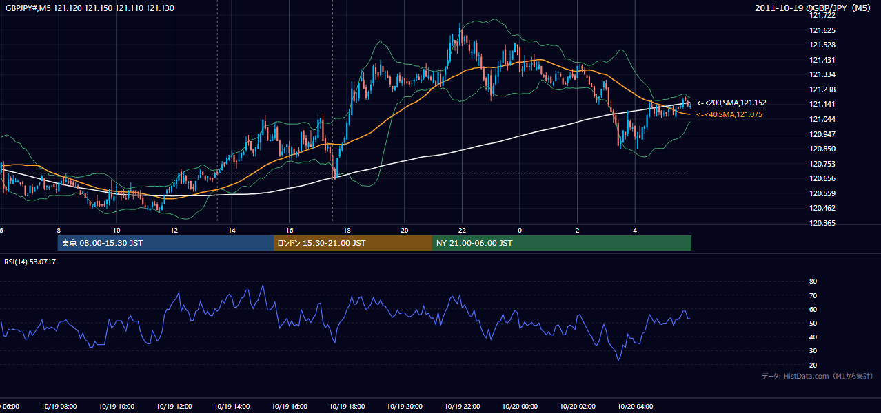Click the 121.722 price axis value
This screenshot has height=413, width=881.
click(822, 15)
